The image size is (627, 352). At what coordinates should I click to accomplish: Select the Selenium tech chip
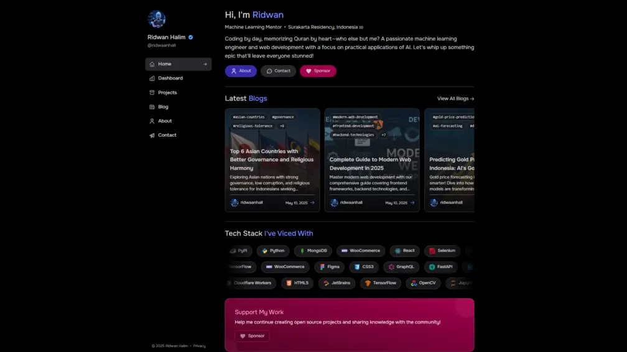coord(442,251)
